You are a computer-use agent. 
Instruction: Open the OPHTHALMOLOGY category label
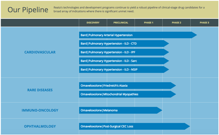click(40, 126)
